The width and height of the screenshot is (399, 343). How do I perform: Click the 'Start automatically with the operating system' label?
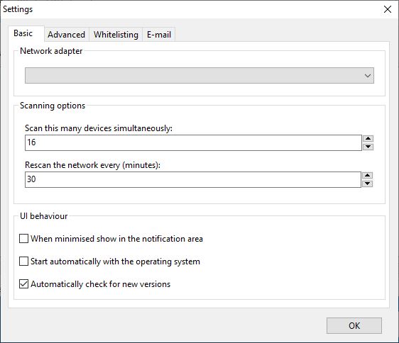pyautogui.click(x=115, y=262)
